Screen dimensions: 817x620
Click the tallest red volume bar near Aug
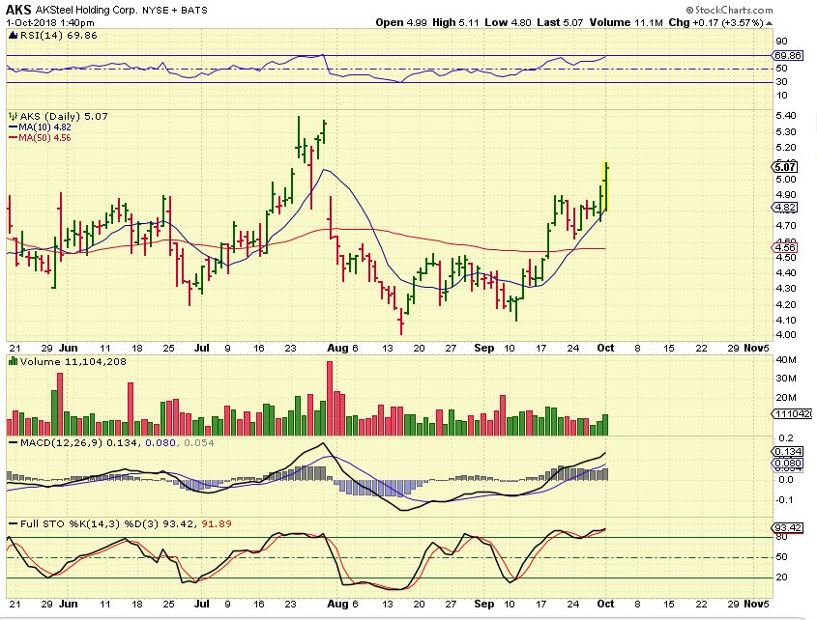[330, 398]
